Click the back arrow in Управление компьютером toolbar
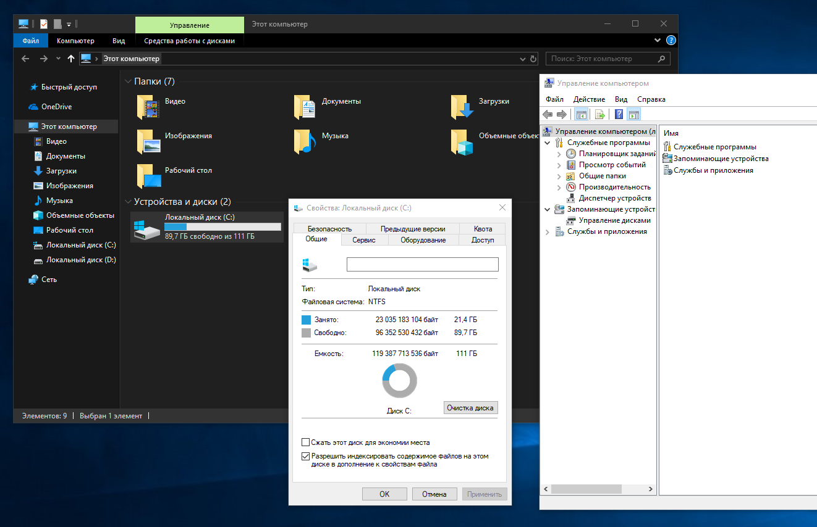 (x=548, y=114)
